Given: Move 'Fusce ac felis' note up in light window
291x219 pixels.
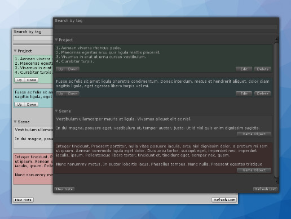Looking at the screenshot, I should pos(19,104).
